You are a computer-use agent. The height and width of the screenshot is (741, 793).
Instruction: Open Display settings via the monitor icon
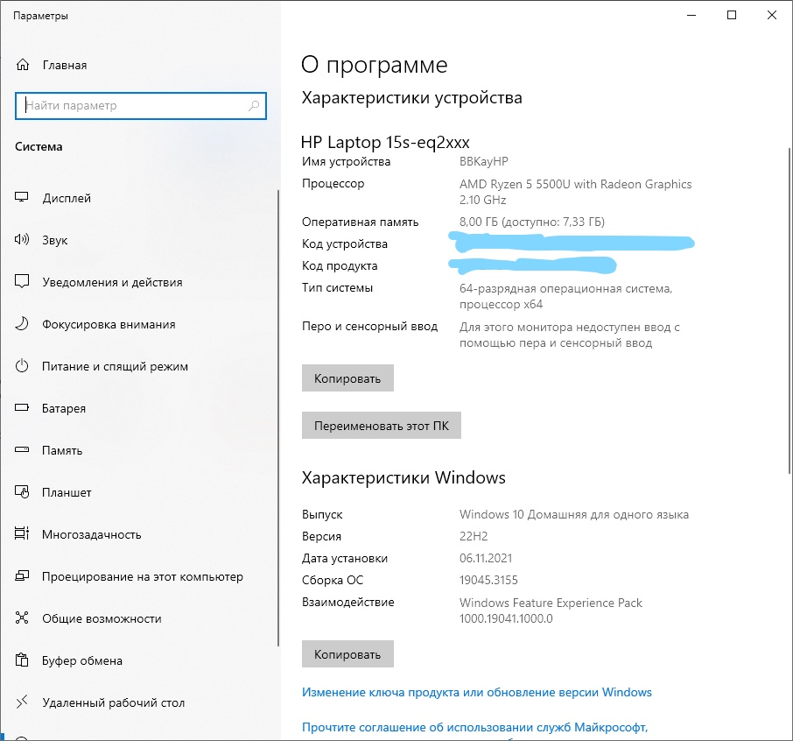coord(22,197)
